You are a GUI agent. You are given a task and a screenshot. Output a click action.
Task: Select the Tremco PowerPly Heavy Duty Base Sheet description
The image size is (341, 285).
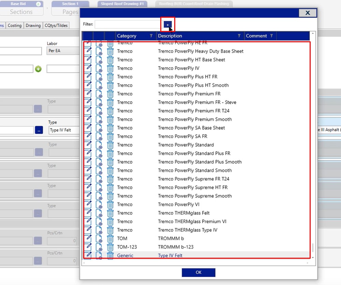pyautogui.click(x=201, y=51)
